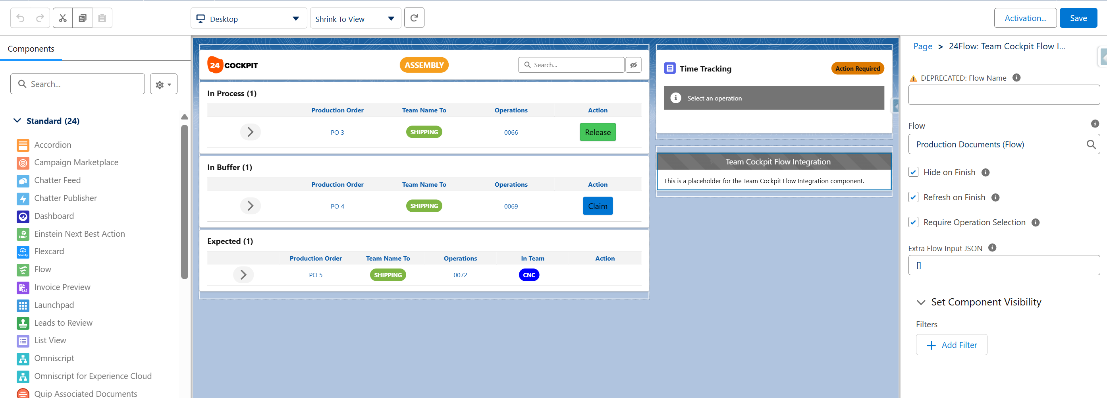This screenshot has width=1107, height=398.
Task: Click the Extra Flow Input JSON field
Action: click(x=1004, y=265)
